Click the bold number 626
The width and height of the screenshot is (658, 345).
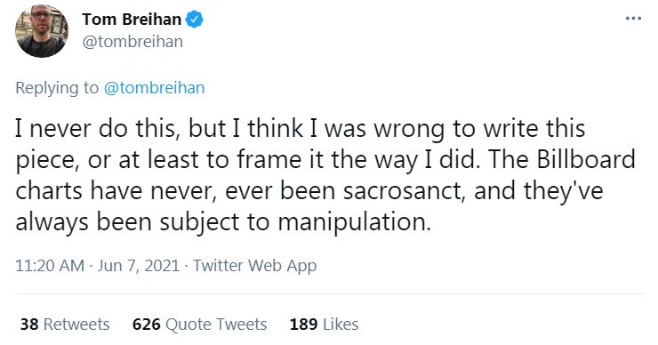(x=147, y=325)
